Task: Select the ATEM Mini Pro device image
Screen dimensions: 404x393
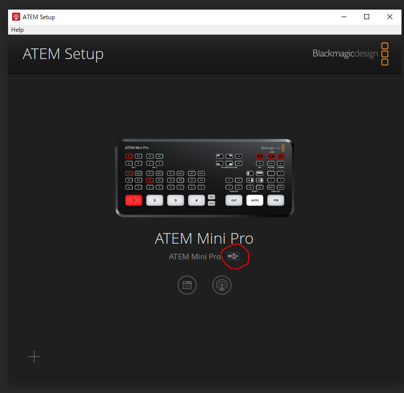Action: pyautogui.click(x=205, y=178)
